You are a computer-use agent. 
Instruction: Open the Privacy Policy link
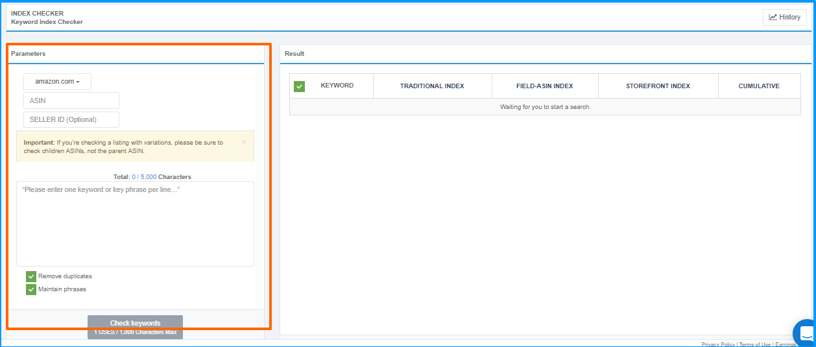click(x=718, y=344)
